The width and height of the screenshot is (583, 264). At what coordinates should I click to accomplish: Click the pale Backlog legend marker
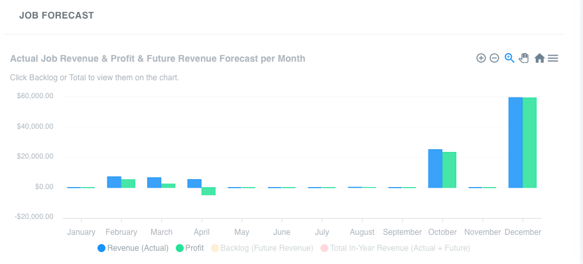point(214,248)
